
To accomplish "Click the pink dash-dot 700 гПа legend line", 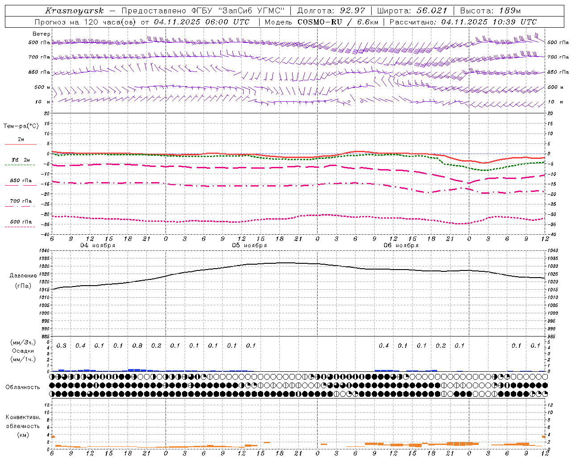I will point(20,206).
